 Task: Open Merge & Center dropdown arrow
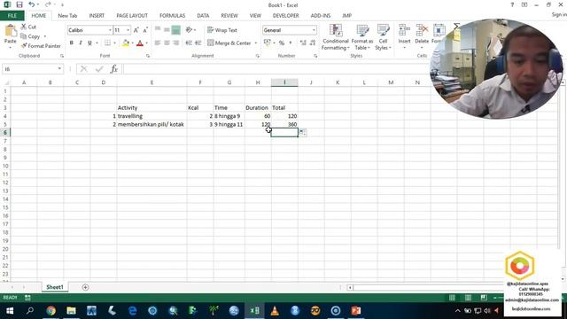(x=256, y=43)
